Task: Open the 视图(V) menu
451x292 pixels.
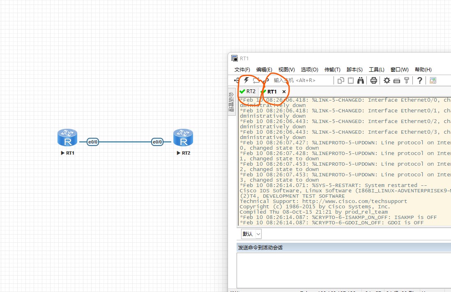Action: click(286, 69)
